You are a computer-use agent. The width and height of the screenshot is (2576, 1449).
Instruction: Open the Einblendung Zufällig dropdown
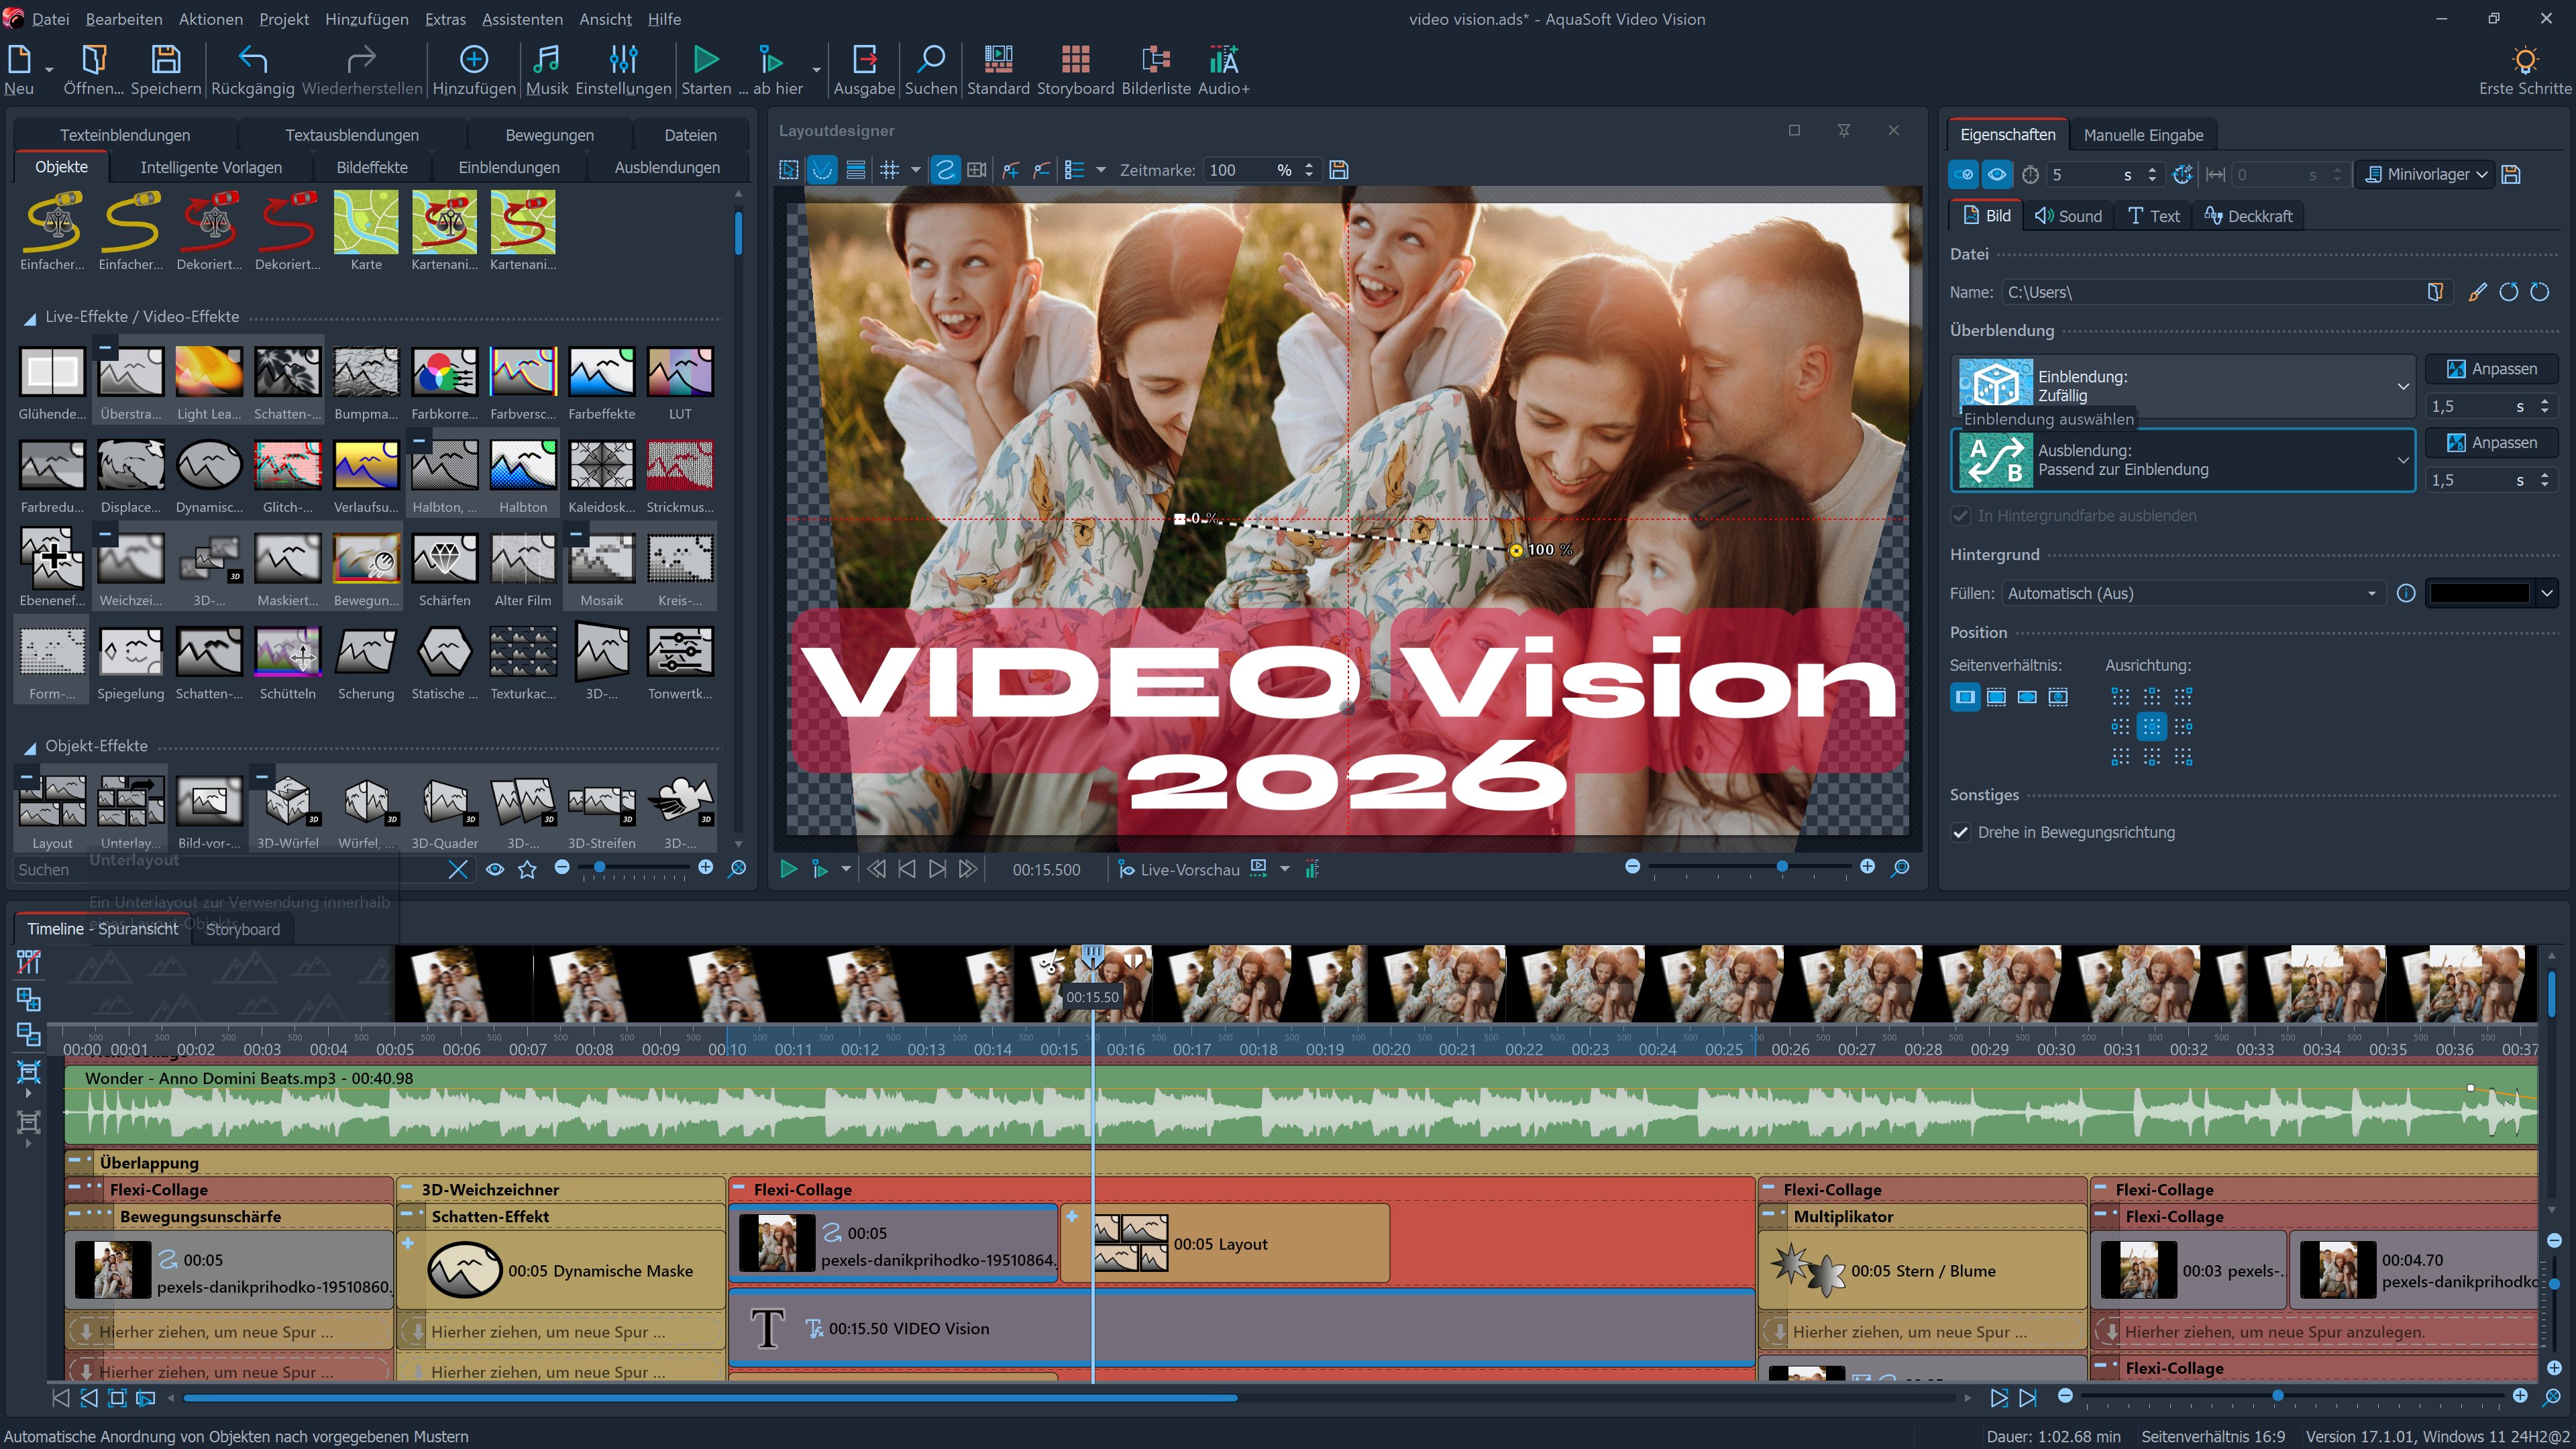tap(2402, 386)
